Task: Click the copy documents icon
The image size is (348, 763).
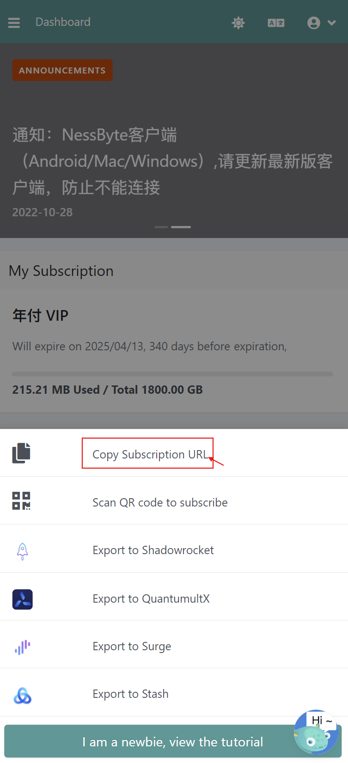Action: (x=21, y=453)
